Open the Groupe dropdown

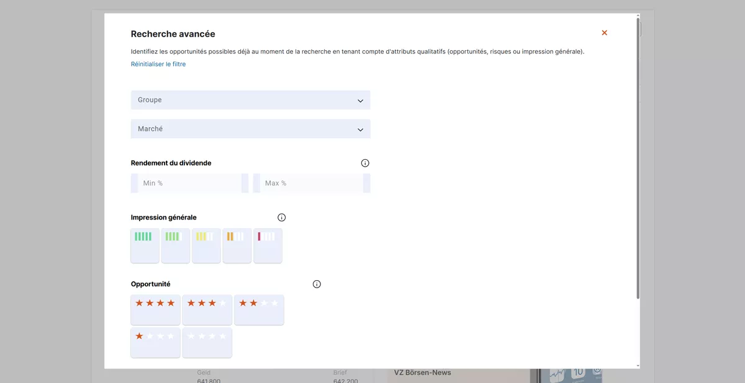(250, 100)
